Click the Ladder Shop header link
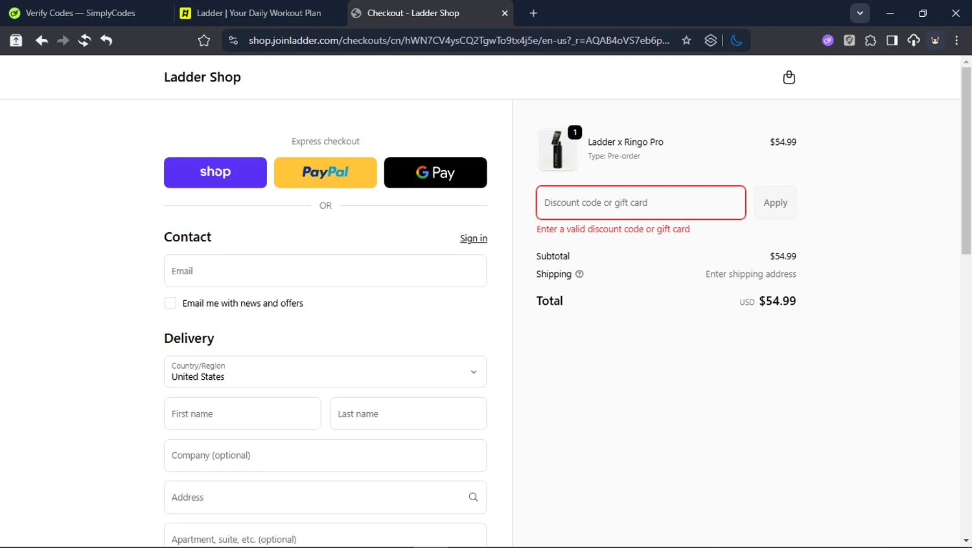972x548 pixels. (x=202, y=77)
